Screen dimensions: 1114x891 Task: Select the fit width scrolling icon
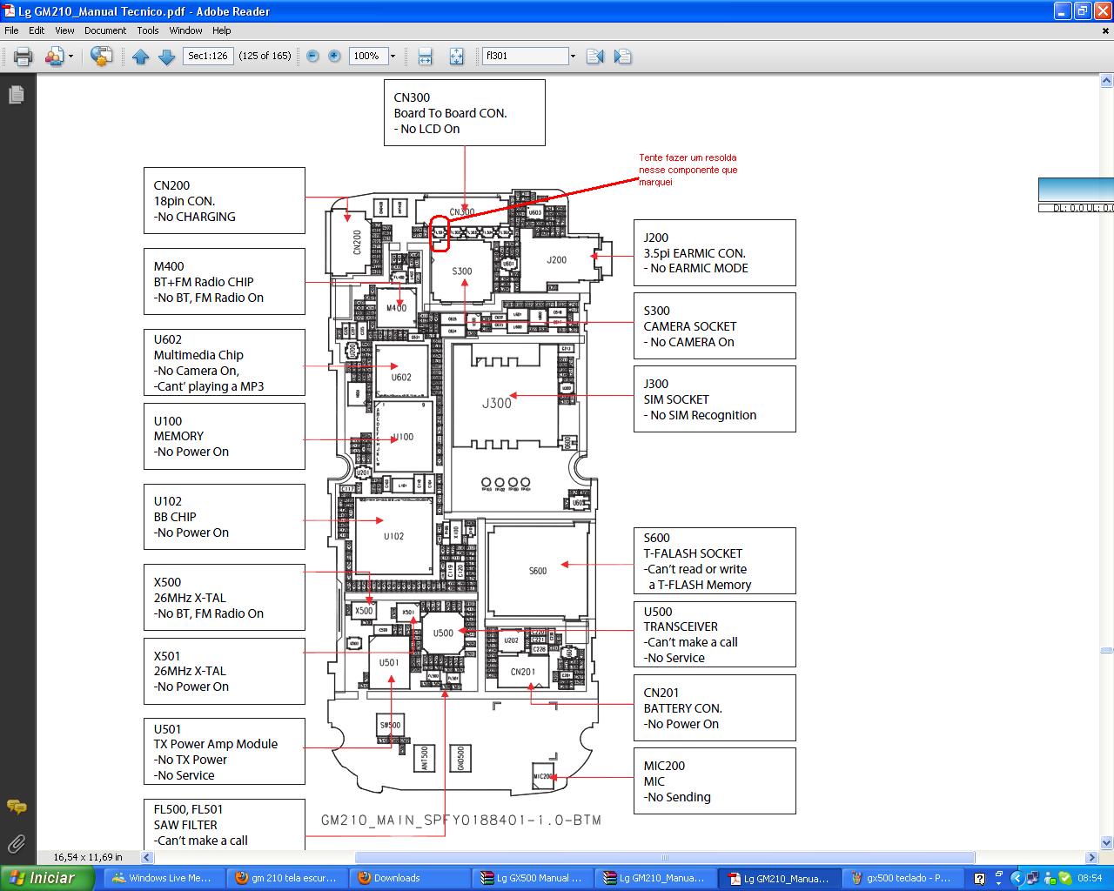pyautogui.click(x=425, y=57)
